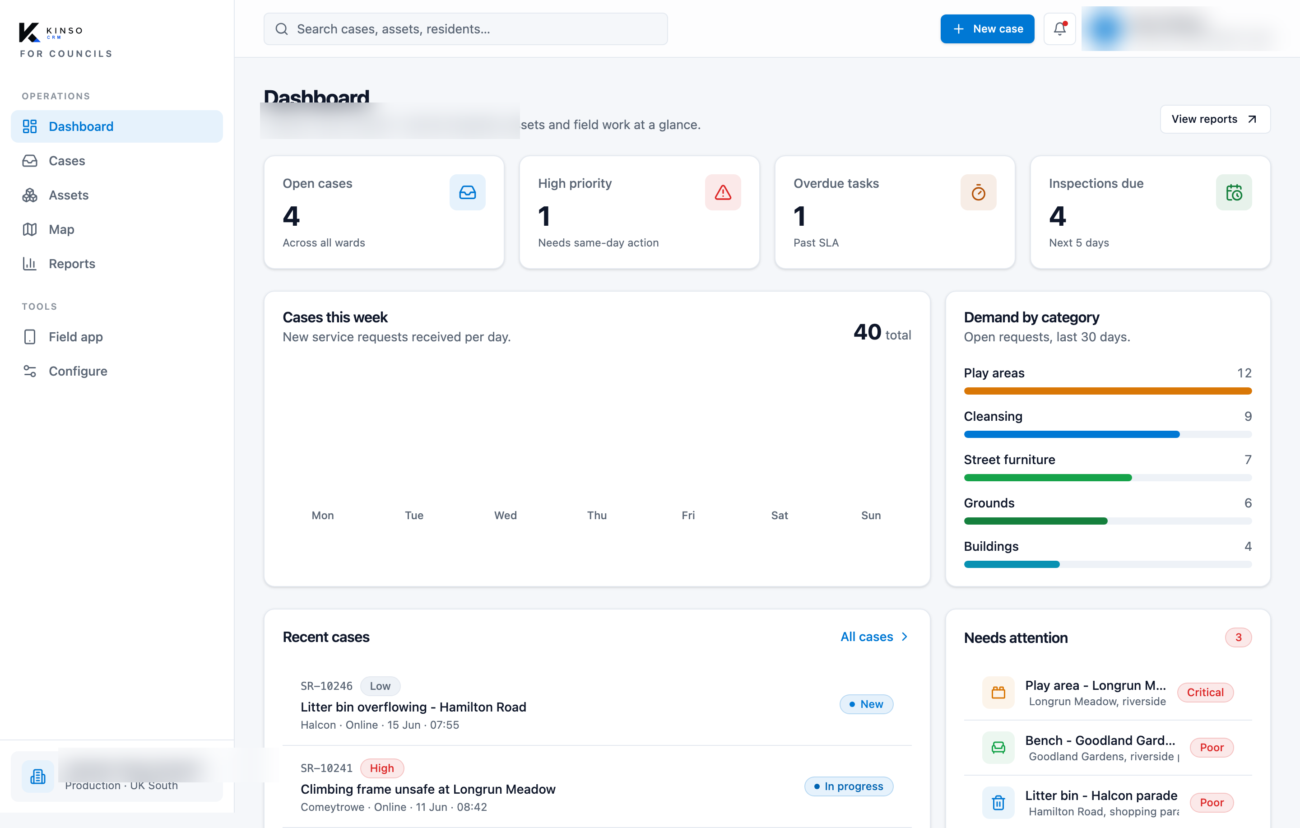Open Bench - Goodland Gardens attention item
This screenshot has height=828, width=1300.
coord(1107,748)
